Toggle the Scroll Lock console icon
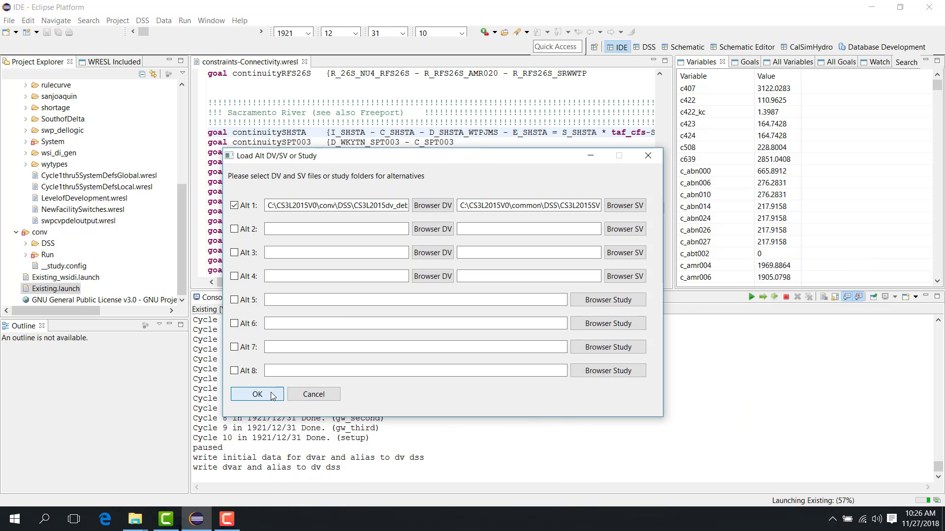 tap(835, 296)
